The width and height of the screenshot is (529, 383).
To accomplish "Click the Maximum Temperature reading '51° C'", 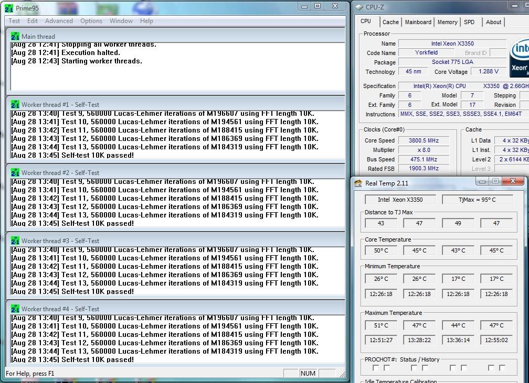I will pyautogui.click(x=381, y=325).
